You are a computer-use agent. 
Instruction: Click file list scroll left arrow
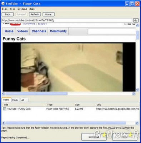[4, 123]
